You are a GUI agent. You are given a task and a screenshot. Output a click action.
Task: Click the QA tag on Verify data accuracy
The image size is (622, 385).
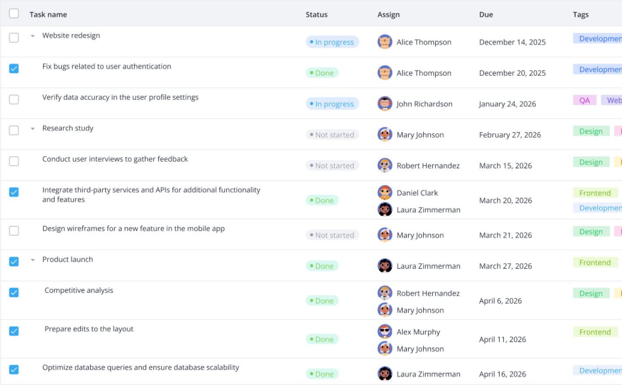pos(584,100)
